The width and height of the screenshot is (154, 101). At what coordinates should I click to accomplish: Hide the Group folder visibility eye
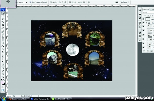(143, 23)
